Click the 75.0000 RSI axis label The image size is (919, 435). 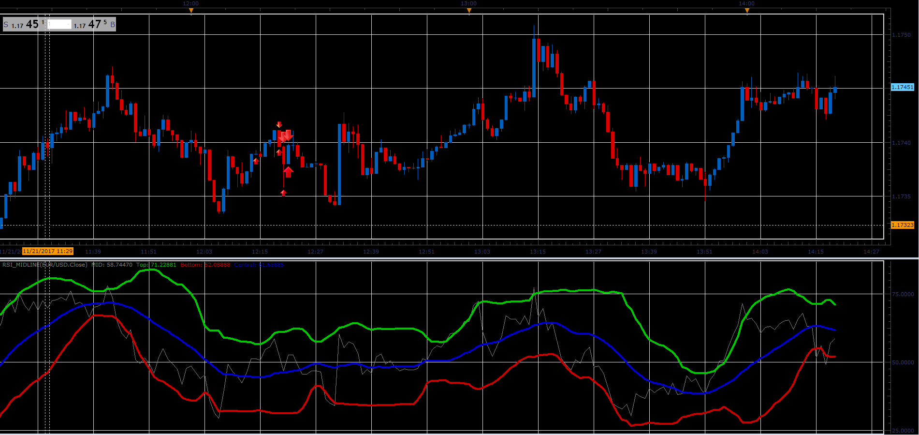903,294
